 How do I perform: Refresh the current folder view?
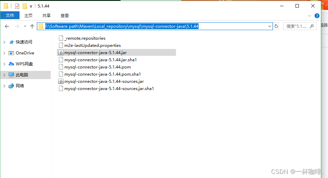point(276,26)
